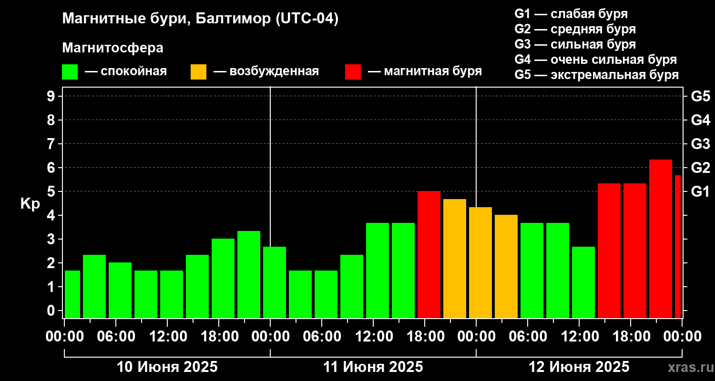Click the '12 Июня 2025' date label

579,367
